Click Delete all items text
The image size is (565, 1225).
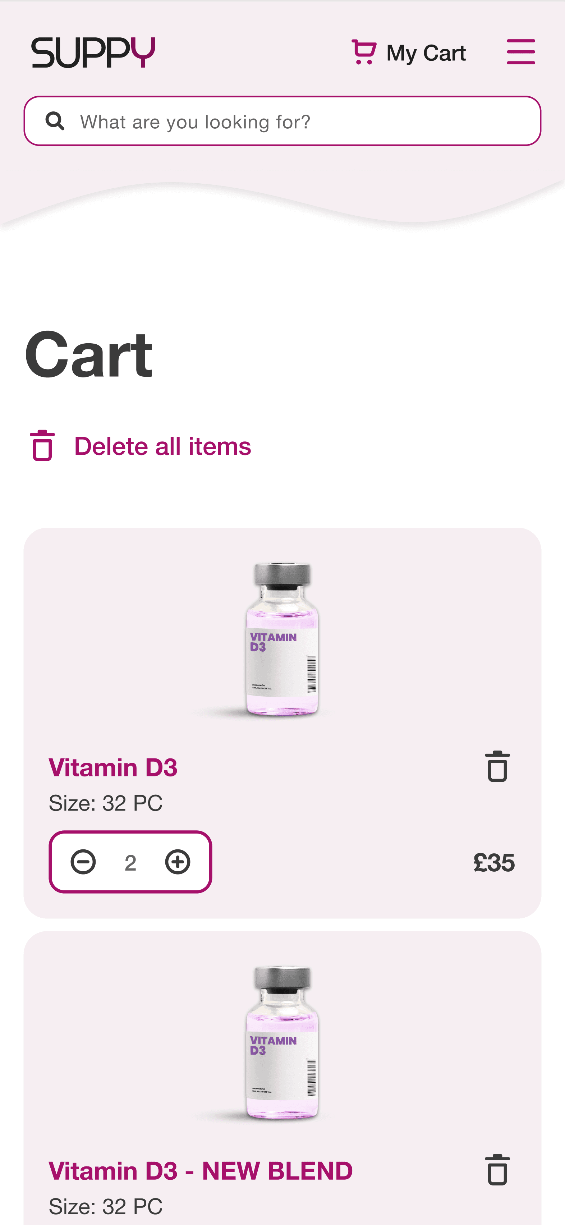point(163,446)
